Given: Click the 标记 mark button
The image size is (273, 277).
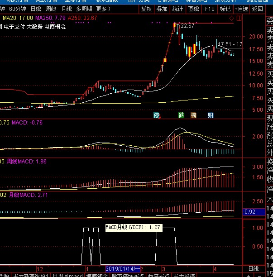Looking at the screenshot, I should (225, 9).
